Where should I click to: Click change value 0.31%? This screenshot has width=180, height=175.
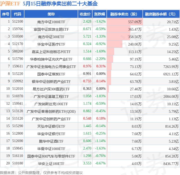click(x=101, y=66)
